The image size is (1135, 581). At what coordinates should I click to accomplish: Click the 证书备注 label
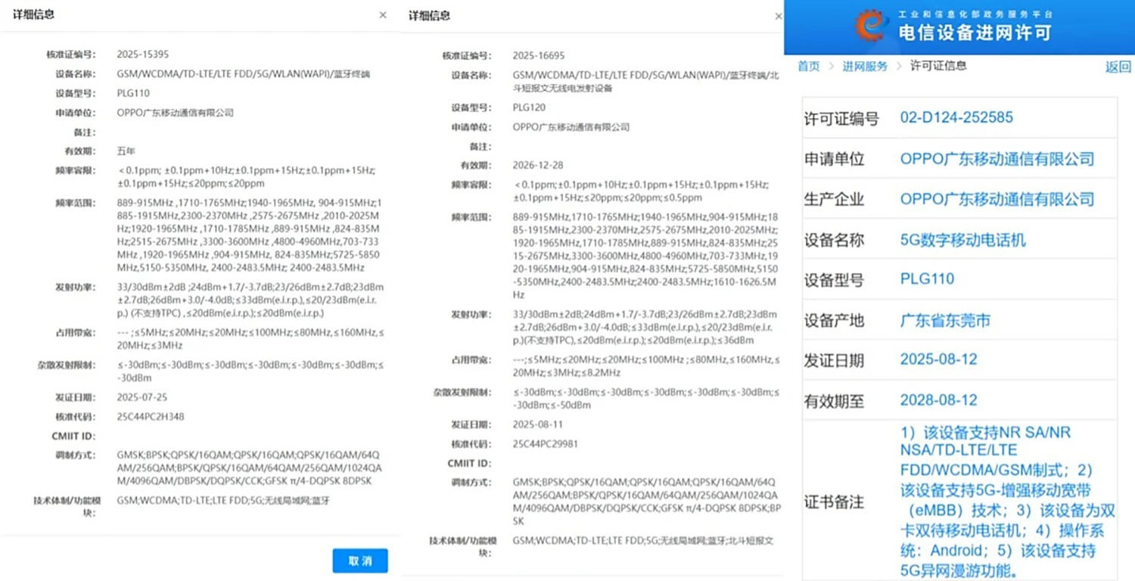click(834, 502)
